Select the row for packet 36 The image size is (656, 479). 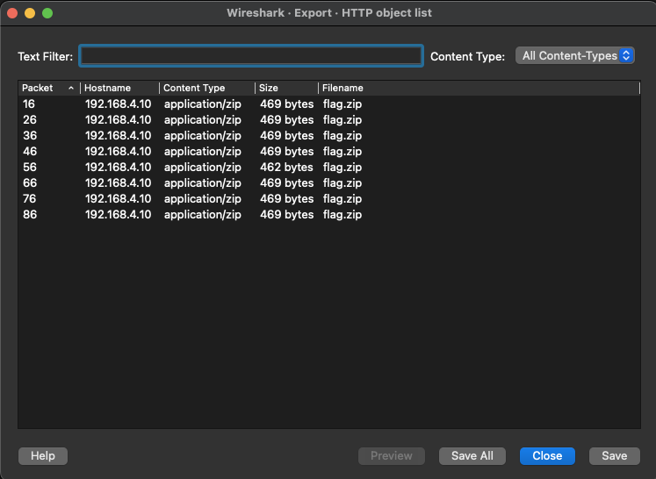click(x=328, y=136)
